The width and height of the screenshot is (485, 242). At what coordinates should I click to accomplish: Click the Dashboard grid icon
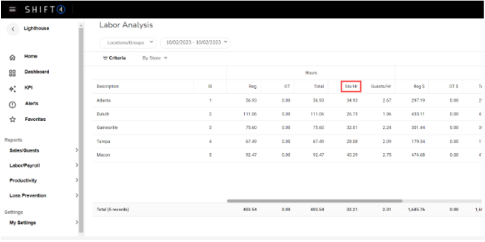point(12,73)
